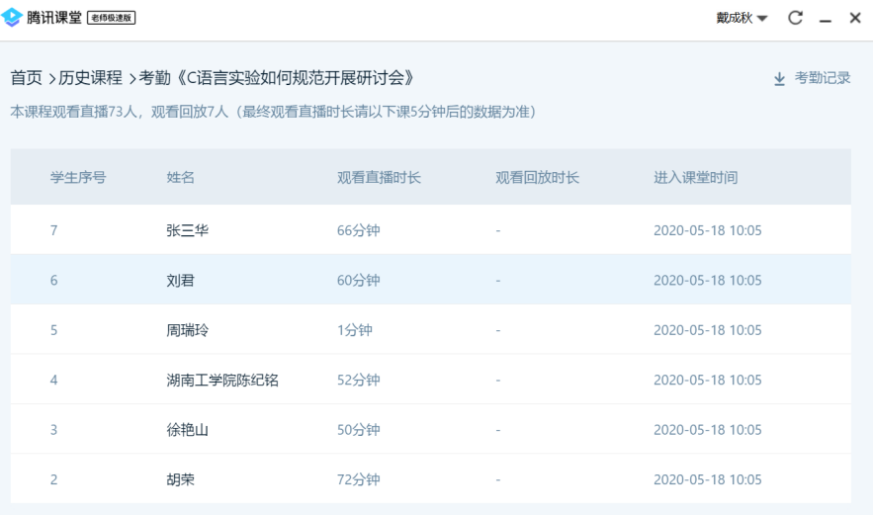
Task: Click the 姓名 column header
Action: pyautogui.click(x=181, y=178)
